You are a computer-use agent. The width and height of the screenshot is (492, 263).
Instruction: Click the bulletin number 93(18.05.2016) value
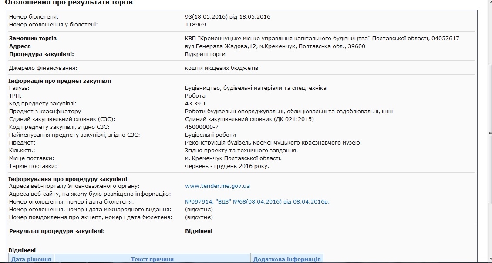(x=228, y=17)
